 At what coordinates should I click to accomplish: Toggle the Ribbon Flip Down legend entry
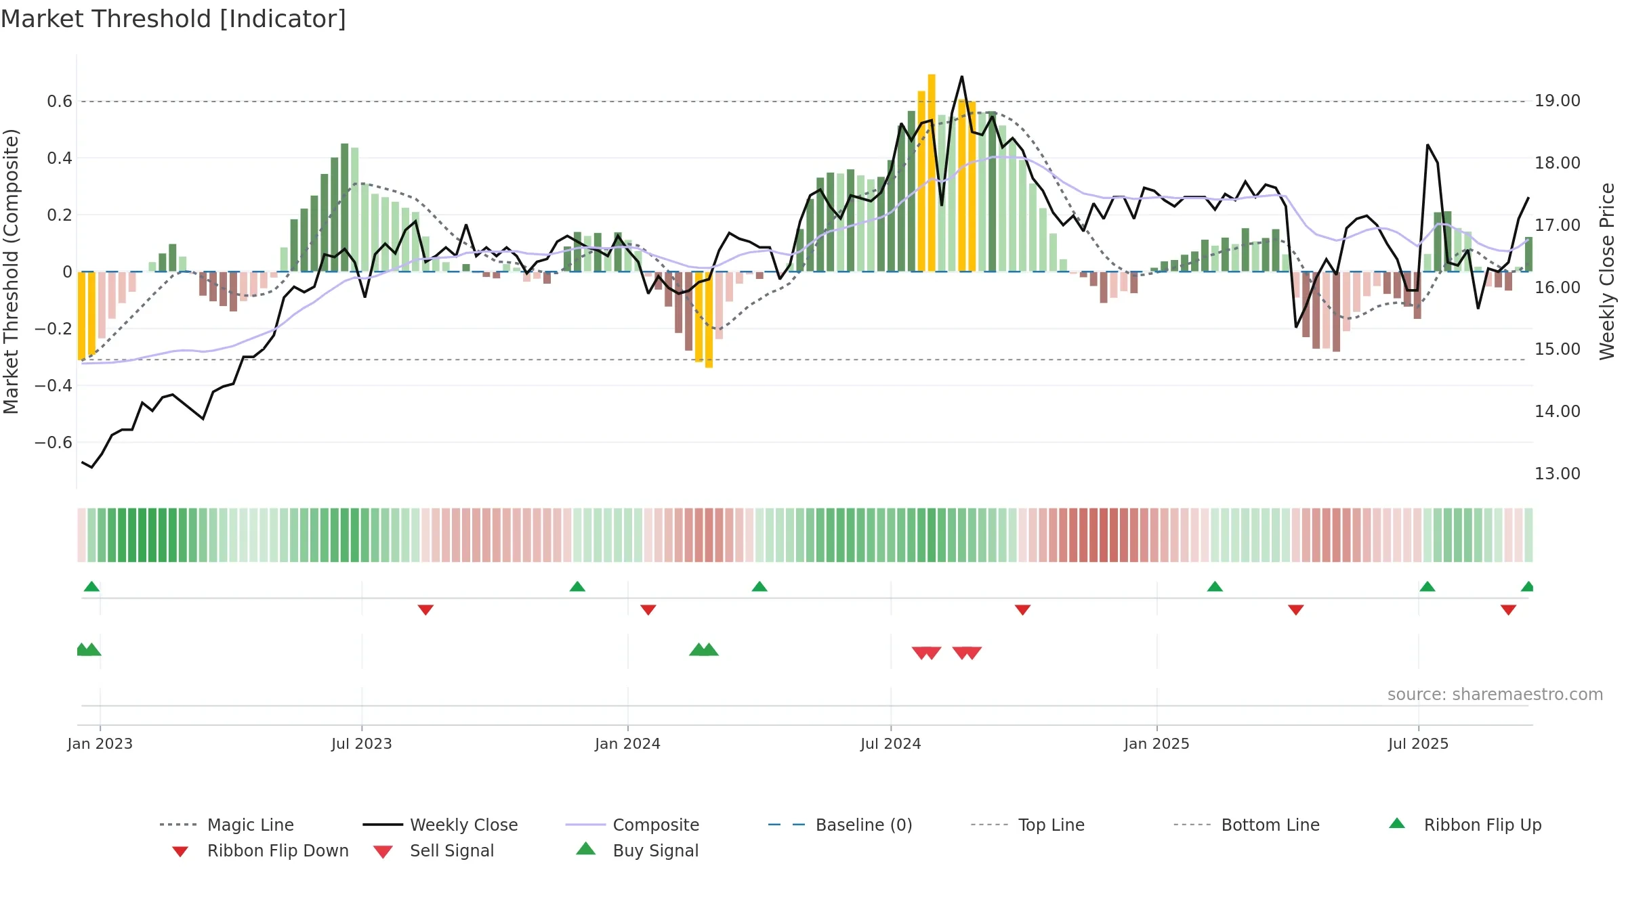click(260, 850)
